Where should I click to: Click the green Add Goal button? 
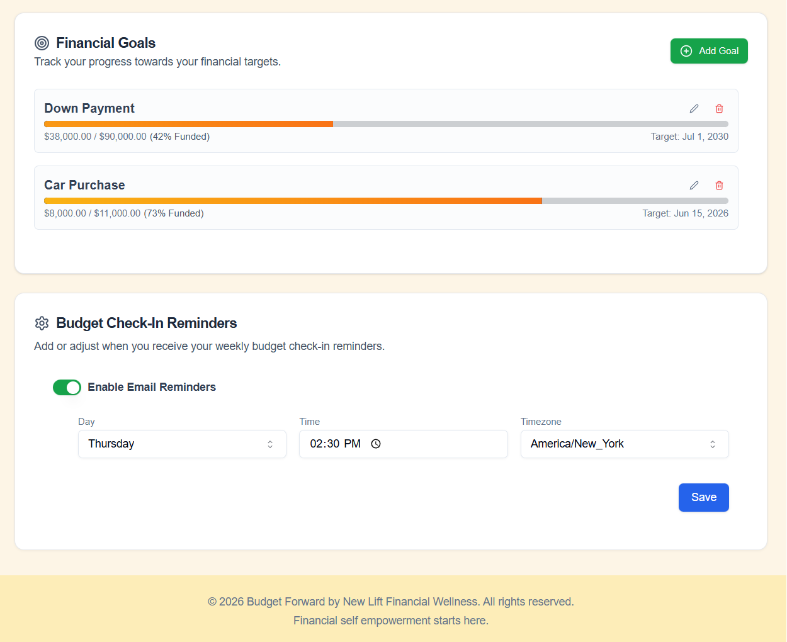click(x=709, y=51)
